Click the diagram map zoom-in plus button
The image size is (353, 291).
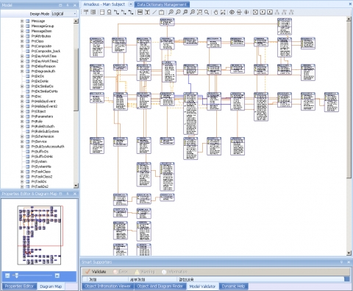(x=57, y=276)
